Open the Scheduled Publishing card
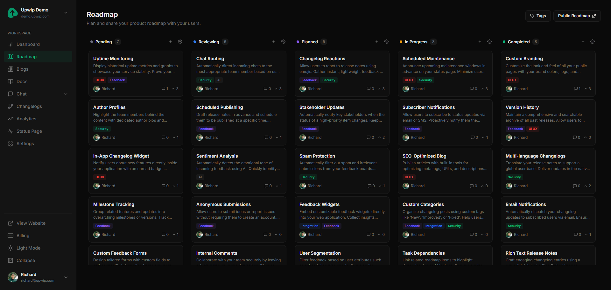611x290 pixels. point(239,123)
